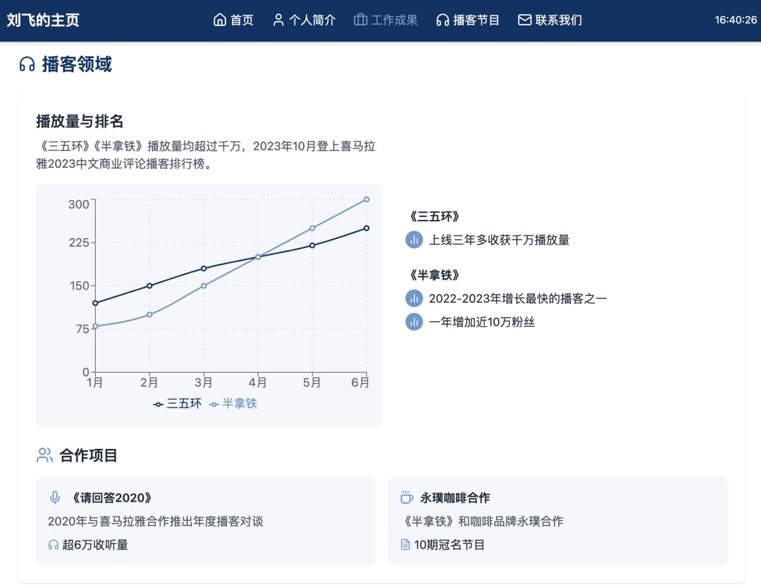Click the 三五环 data point for 6月
This screenshot has width=761, height=587.
(x=366, y=228)
